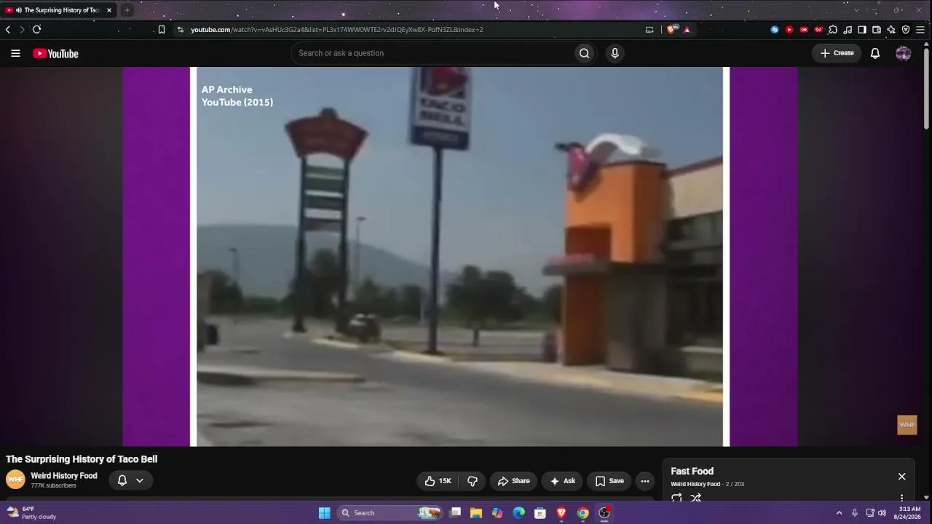This screenshot has width=932, height=524.
Task: Bookmark this page
Action: 162,30
